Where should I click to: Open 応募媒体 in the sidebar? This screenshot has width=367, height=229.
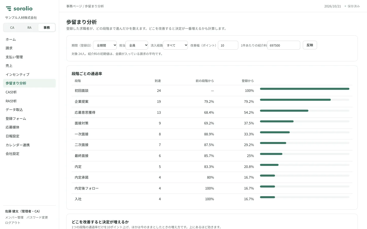click(x=29, y=127)
